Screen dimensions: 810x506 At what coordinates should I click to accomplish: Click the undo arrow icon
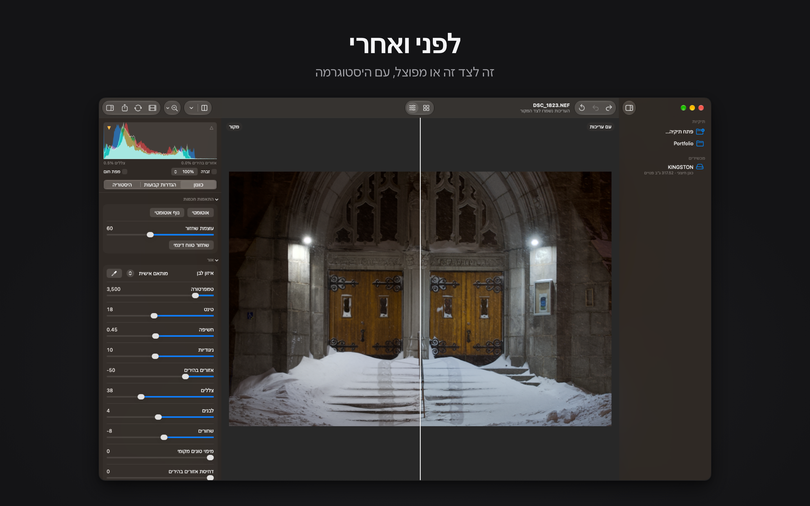(x=595, y=108)
